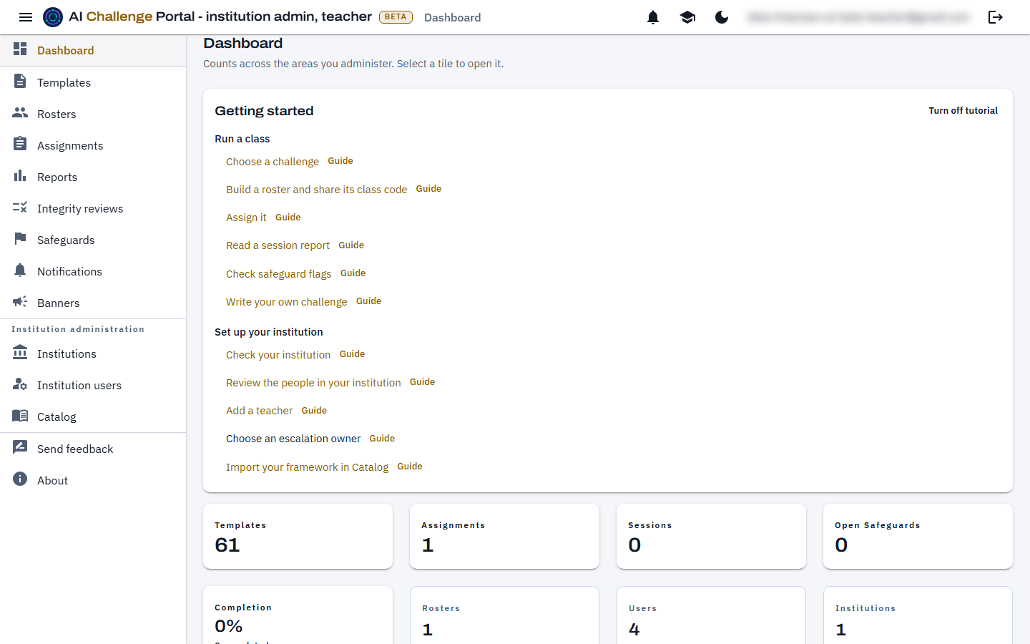This screenshot has width=1030, height=644.
Task: Toggle dark mode with moon icon
Action: tap(722, 17)
